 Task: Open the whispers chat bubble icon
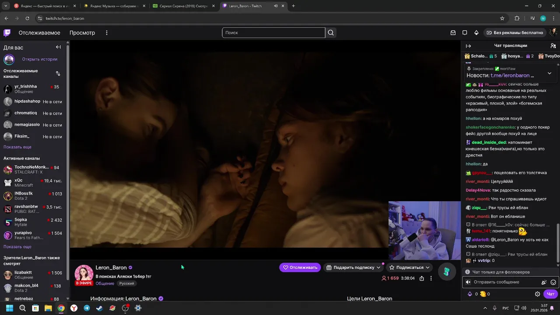[465, 33]
